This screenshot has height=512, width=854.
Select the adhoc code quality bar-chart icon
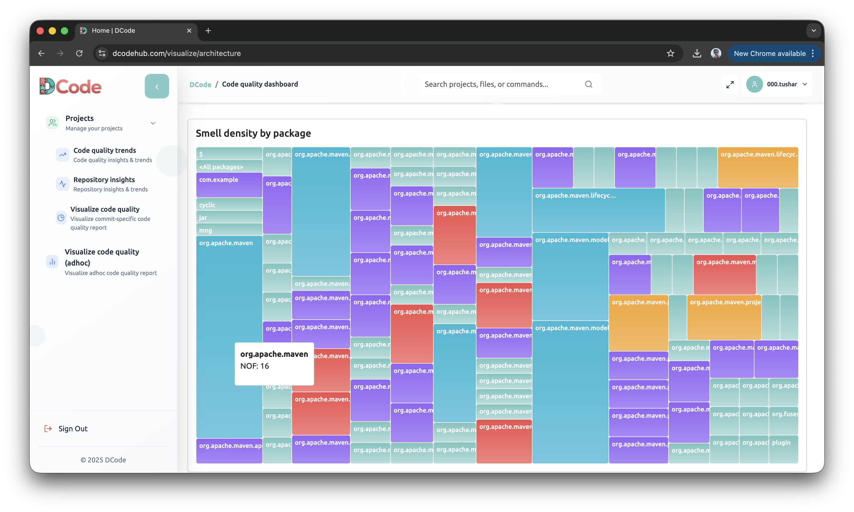(52, 262)
